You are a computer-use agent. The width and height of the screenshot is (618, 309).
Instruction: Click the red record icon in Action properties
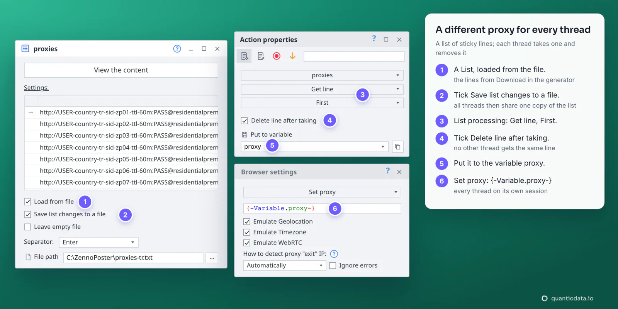(x=277, y=56)
